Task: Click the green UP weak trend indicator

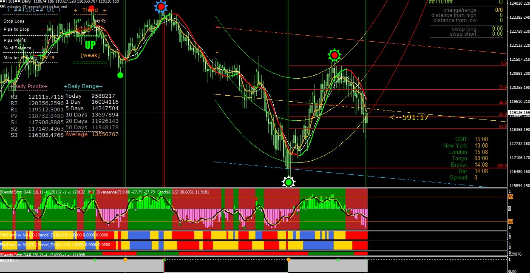Action: 90,45
